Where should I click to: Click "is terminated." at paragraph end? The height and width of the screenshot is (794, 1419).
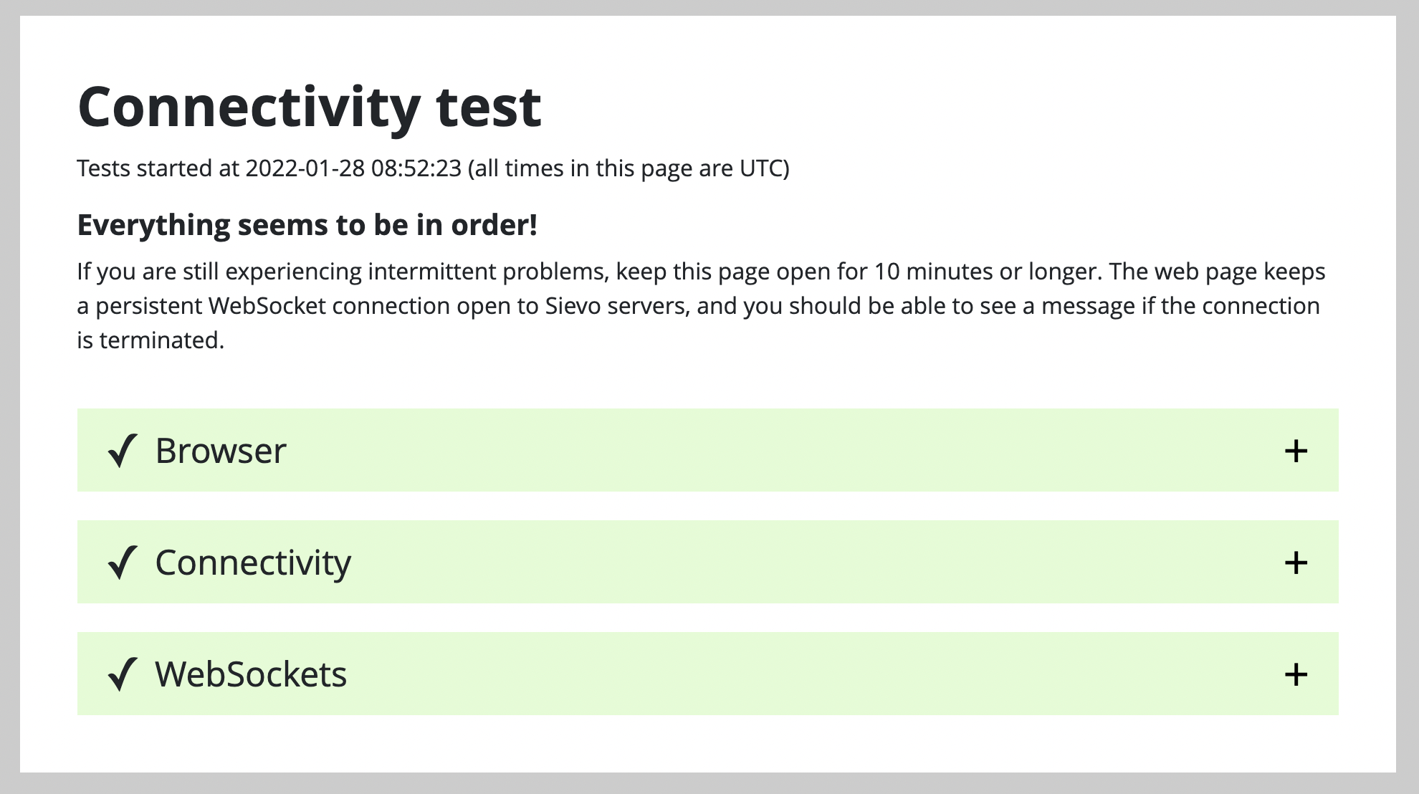click(x=150, y=340)
